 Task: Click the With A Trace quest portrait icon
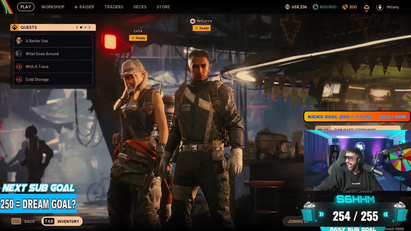[x=19, y=66]
